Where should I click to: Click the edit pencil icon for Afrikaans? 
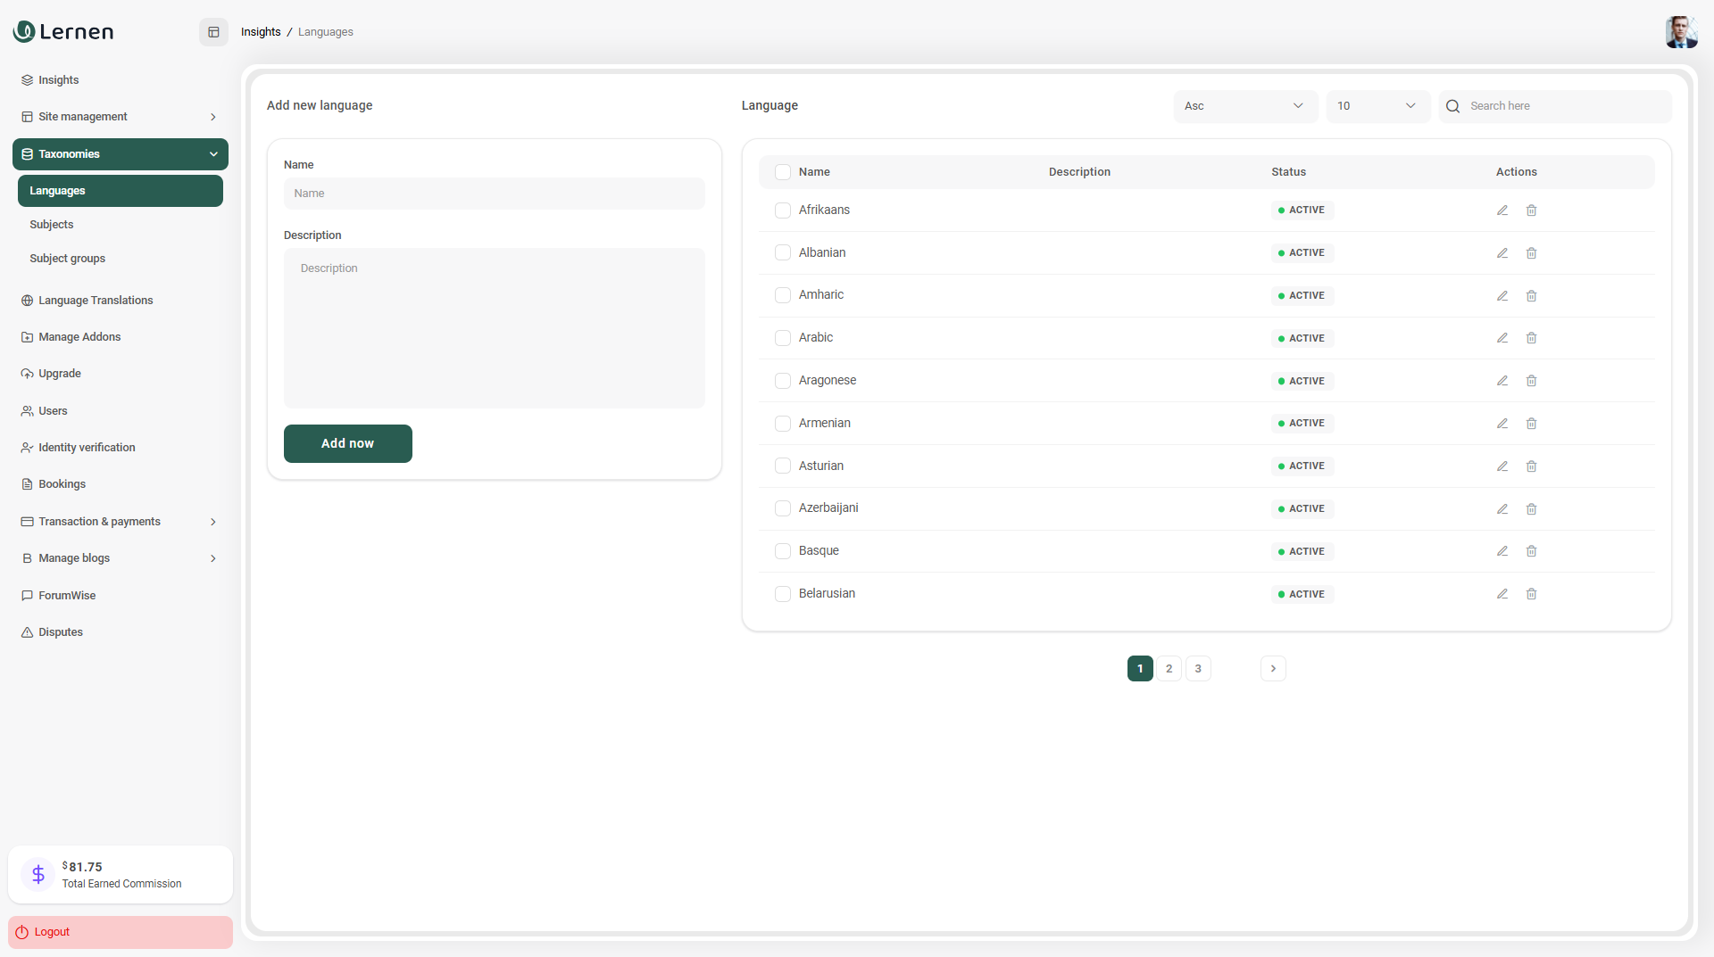click(x=1502, y=210)
